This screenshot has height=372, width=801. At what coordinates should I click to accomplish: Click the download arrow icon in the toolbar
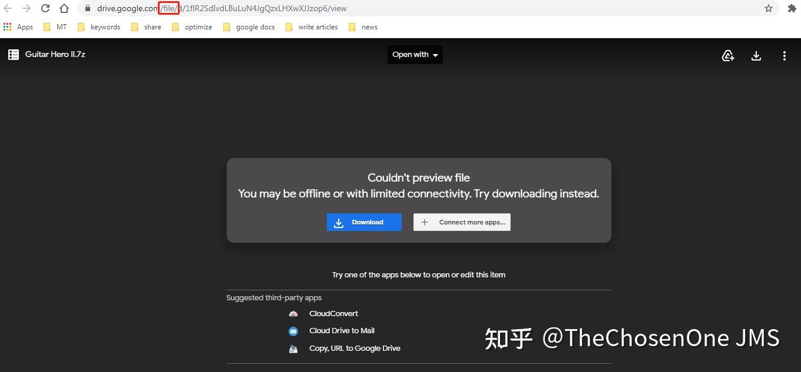point(756,55)
